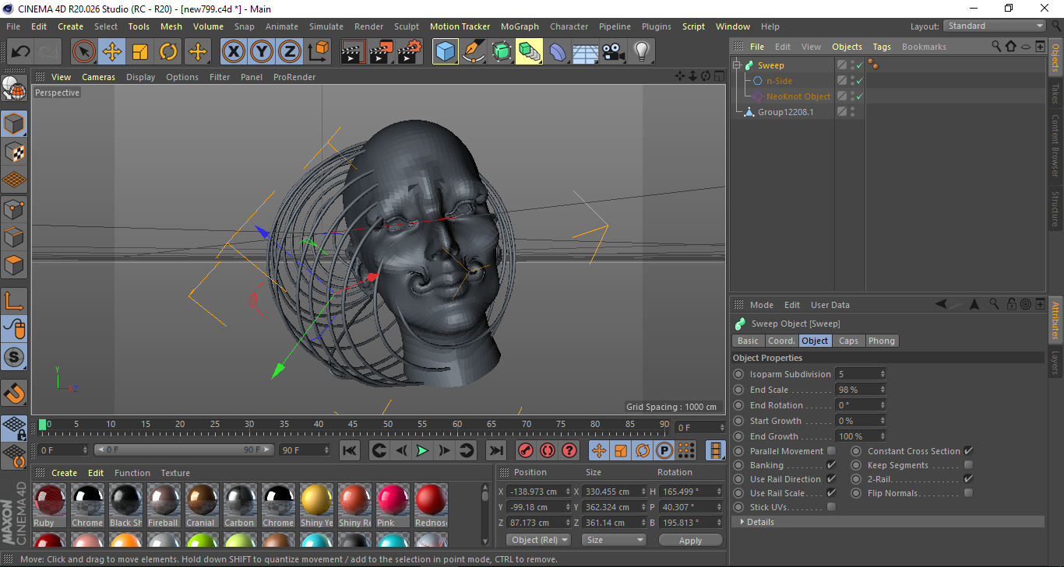Screen dimensions: 1064x567
Task: Toggle Stick UVs checkbox
Action: tap(831, 507)
